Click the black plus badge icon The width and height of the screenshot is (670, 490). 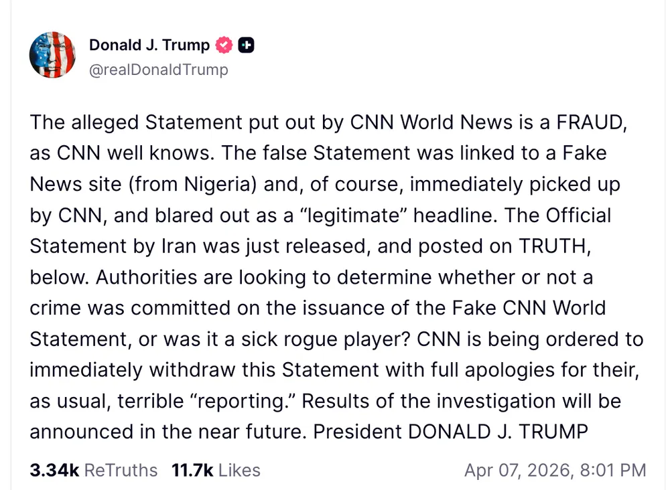pyautogui.click(x=247, y=46)
